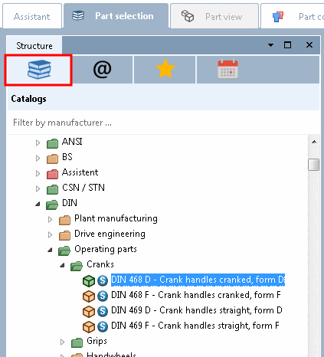Open the Structure panel dropdown arrow
This screenshot has height=357, width=324.
pos(270,45)
